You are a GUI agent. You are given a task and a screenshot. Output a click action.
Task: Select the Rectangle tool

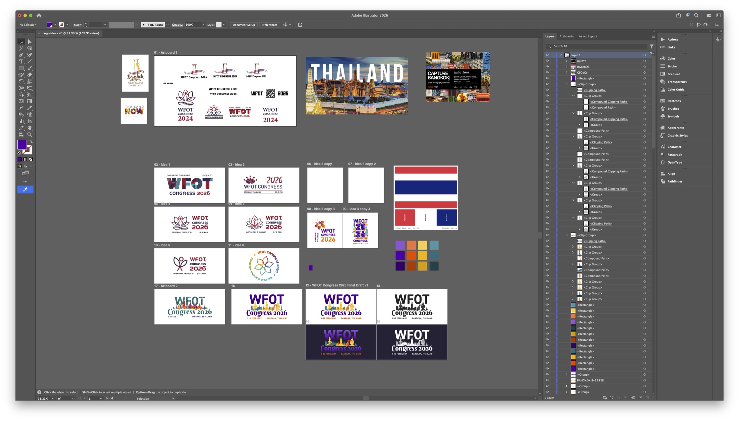[21, 68]
